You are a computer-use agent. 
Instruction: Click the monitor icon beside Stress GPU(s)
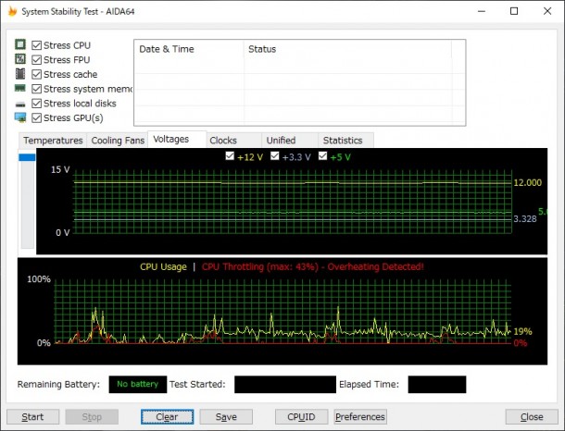point(20,117)
